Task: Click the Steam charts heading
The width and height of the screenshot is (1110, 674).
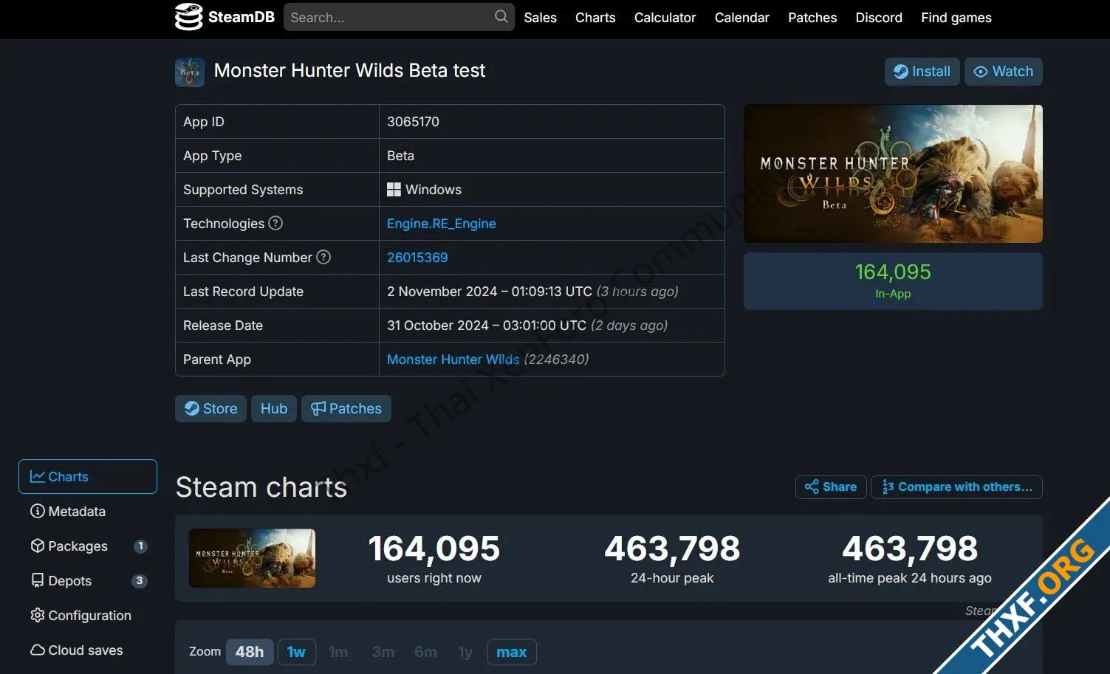Action: click(x=261, y=487)
